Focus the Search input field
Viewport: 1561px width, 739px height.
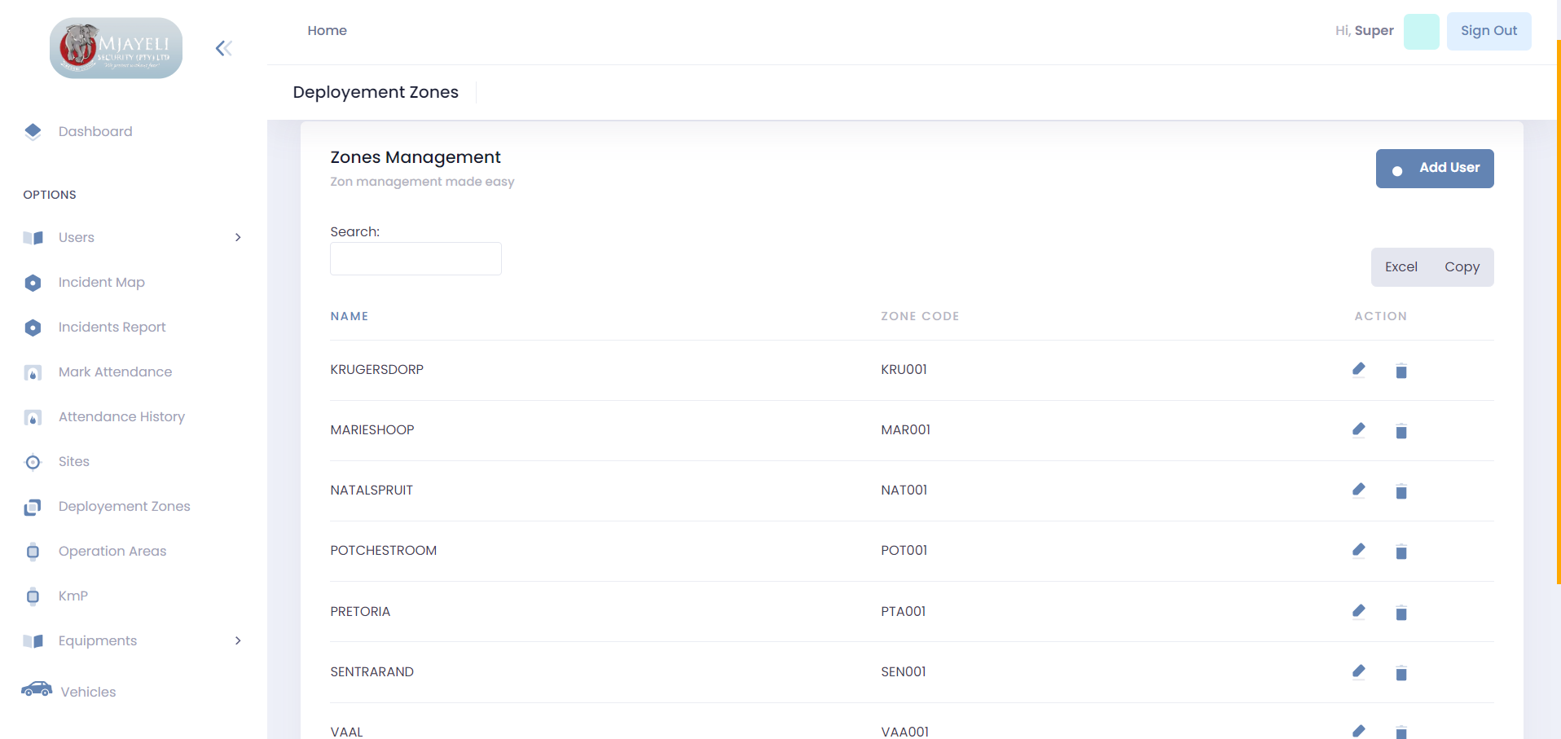(416, 258)
